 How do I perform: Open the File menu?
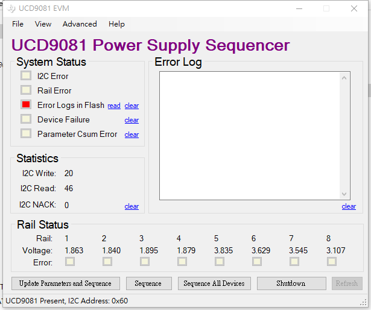[17, 24]
